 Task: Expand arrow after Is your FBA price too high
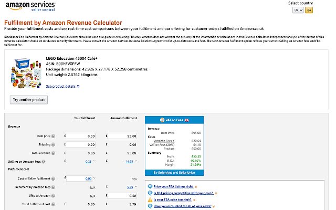194,200
